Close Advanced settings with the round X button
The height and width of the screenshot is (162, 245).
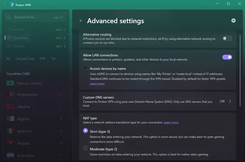pos(233,21)
